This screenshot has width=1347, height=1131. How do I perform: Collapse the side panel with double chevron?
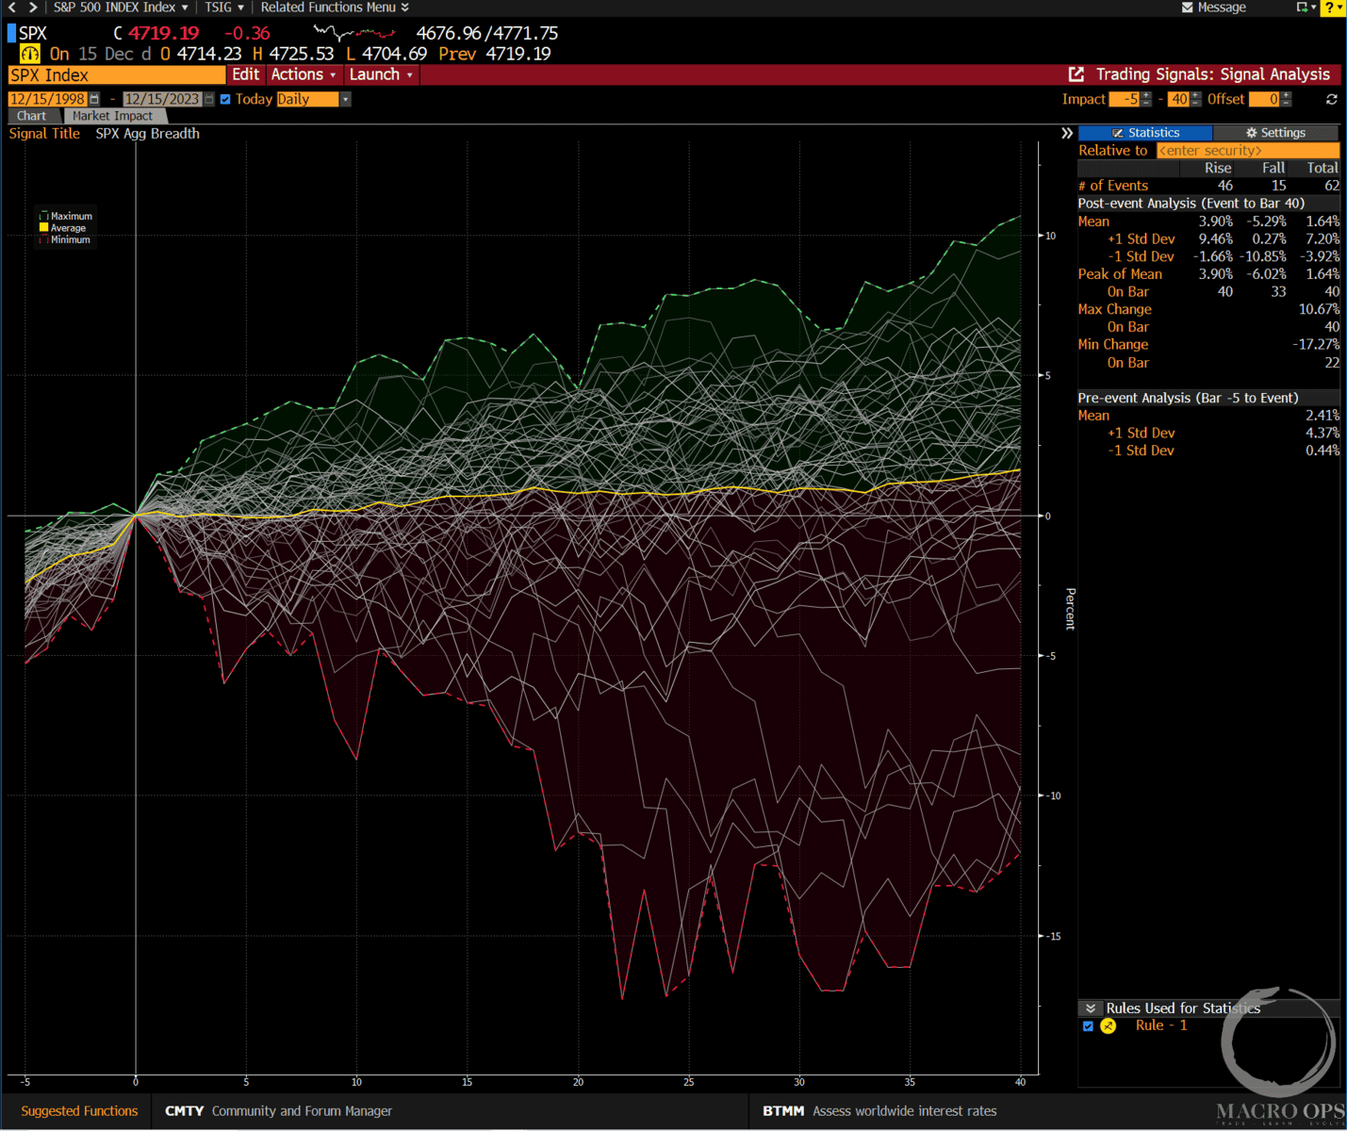click(x=1067, y=133)
